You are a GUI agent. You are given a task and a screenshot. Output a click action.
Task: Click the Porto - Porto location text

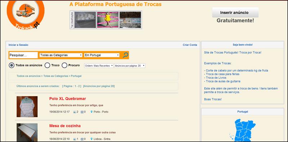[101, 112]
